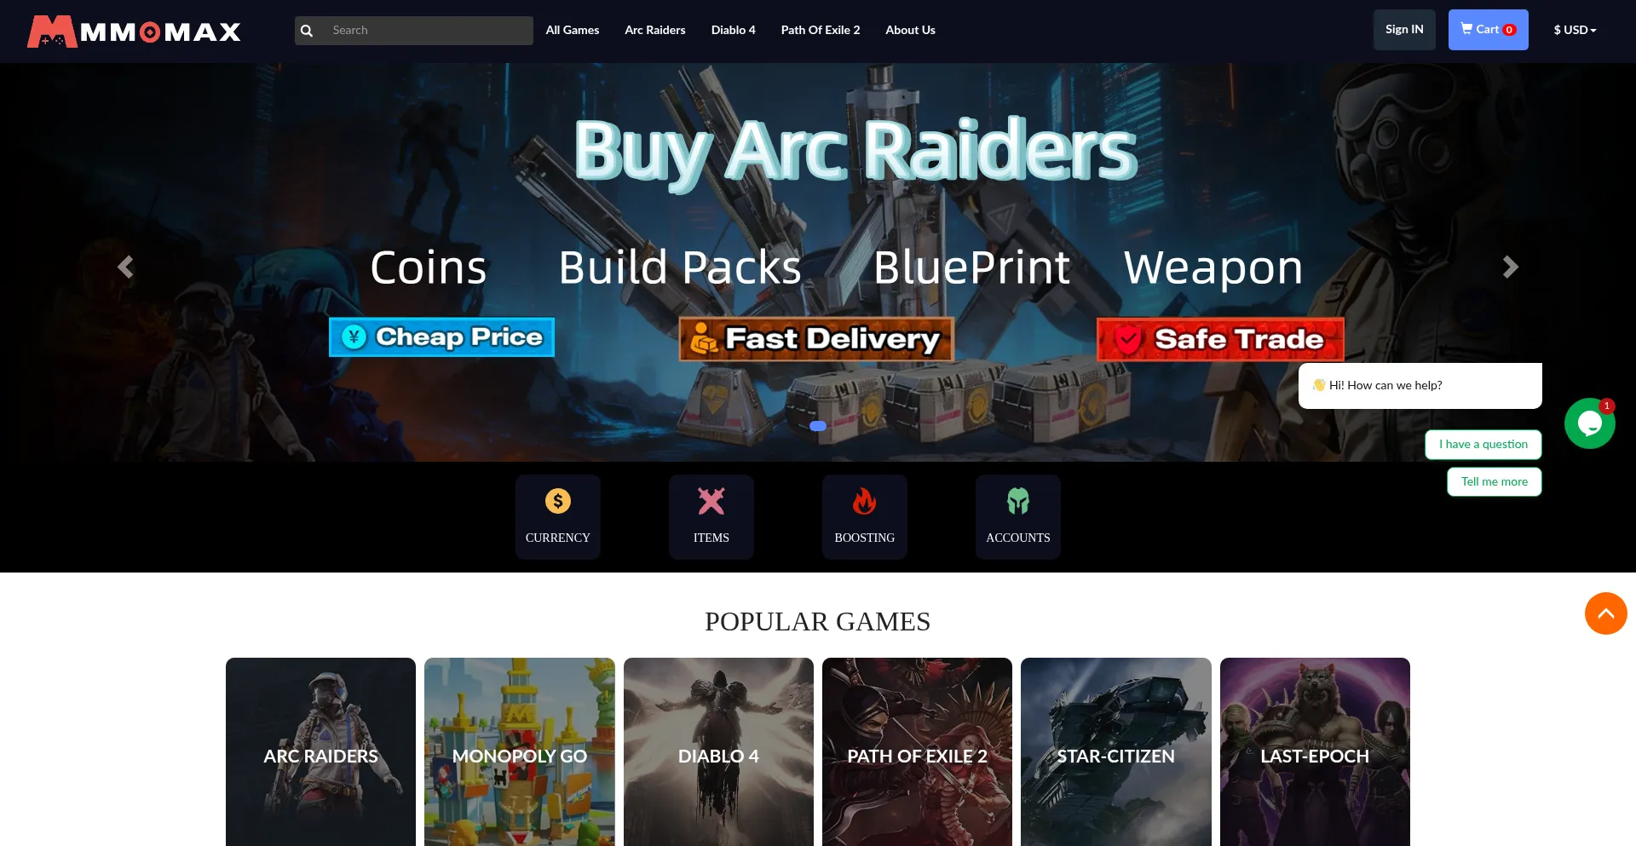Focus the Search input field

[426, 31]
